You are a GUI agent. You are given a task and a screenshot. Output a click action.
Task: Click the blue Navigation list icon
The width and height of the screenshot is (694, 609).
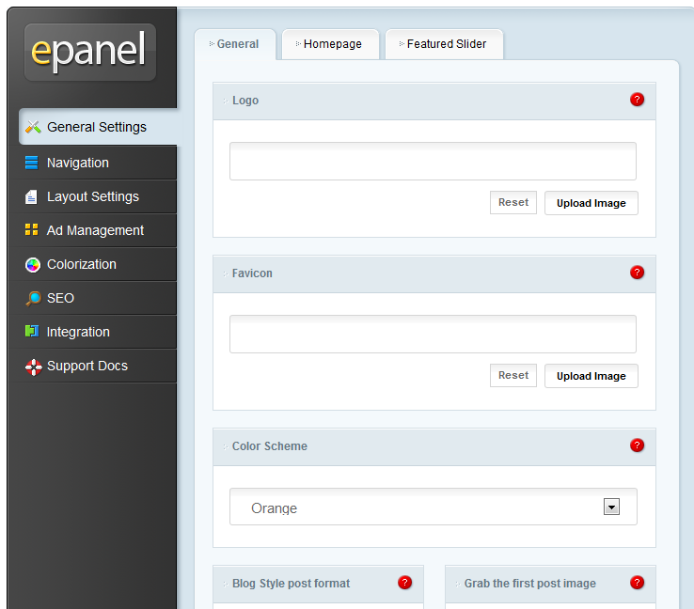[31, 163]
